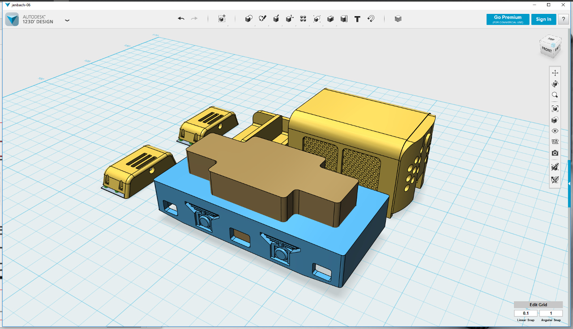Click the Edit Grid button

(x=538, y=305)
